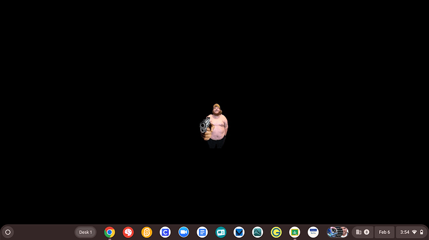429x240 pixels.
Task: Open the Feb 6 calendar date
Action: 384,232
